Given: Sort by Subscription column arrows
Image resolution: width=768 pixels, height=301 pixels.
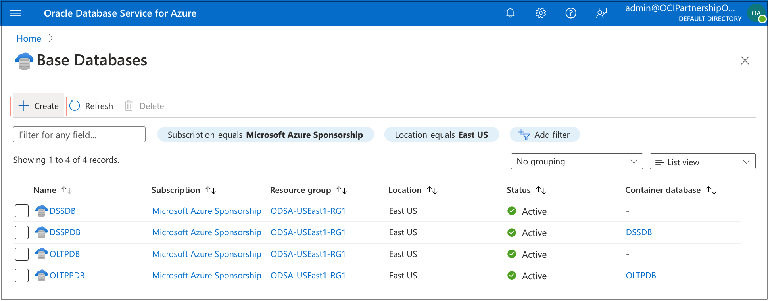Looking at the screenshot, I should (x=211, y=191).
